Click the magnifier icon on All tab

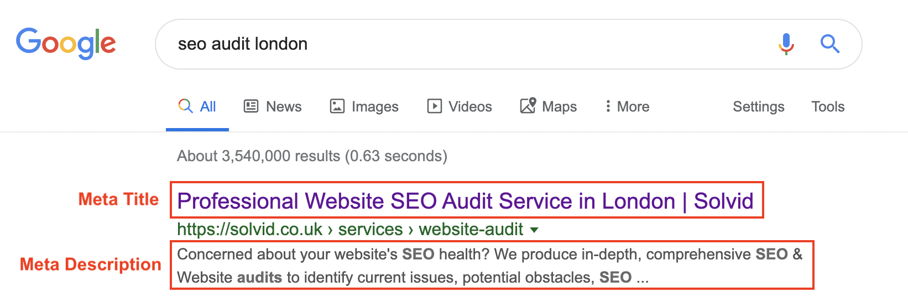point(185,106)
